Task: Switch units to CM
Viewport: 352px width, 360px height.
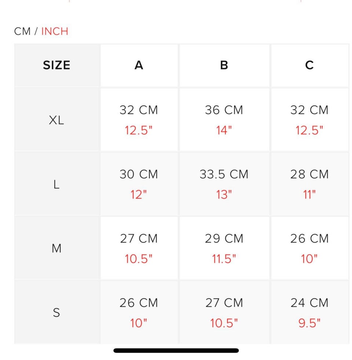Action: click(x=22, y=31)
